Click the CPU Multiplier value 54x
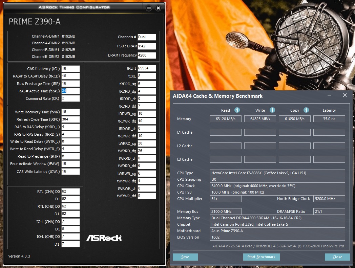The height and width of the screenshot is (268, 355). (x=226, y=199)
